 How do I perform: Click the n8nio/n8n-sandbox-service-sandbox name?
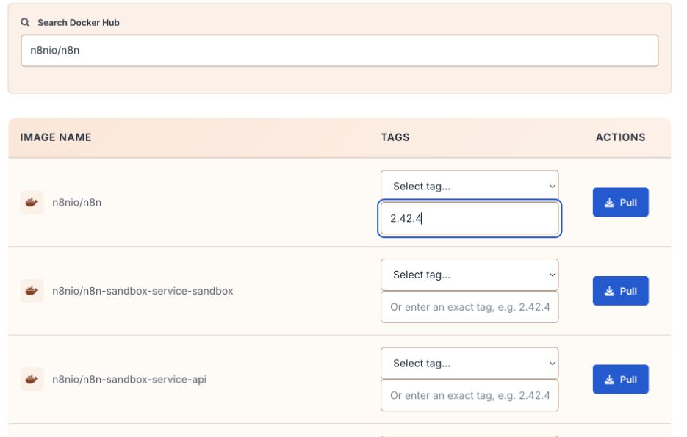(x=143, y=291)
